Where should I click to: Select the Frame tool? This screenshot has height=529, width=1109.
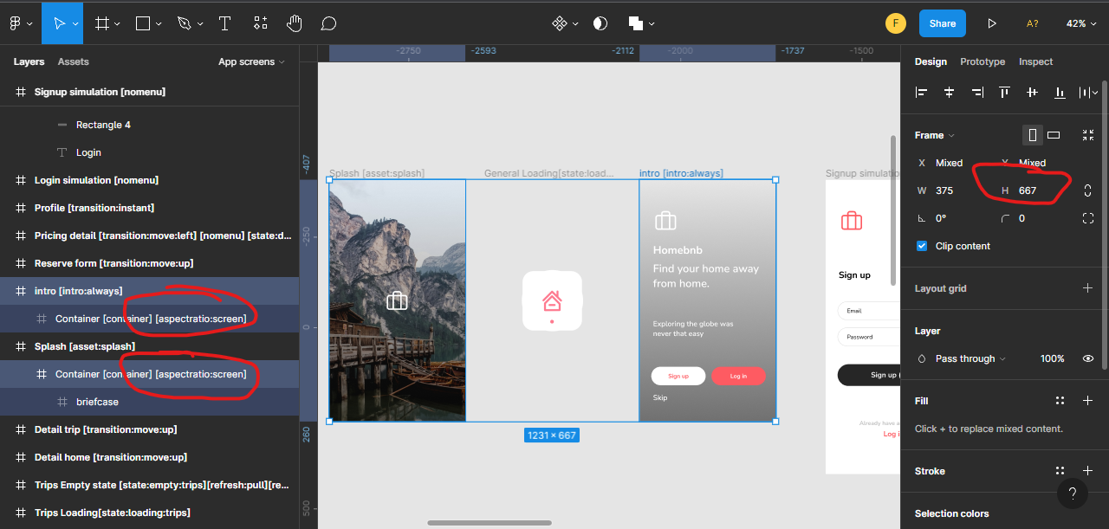101,23
